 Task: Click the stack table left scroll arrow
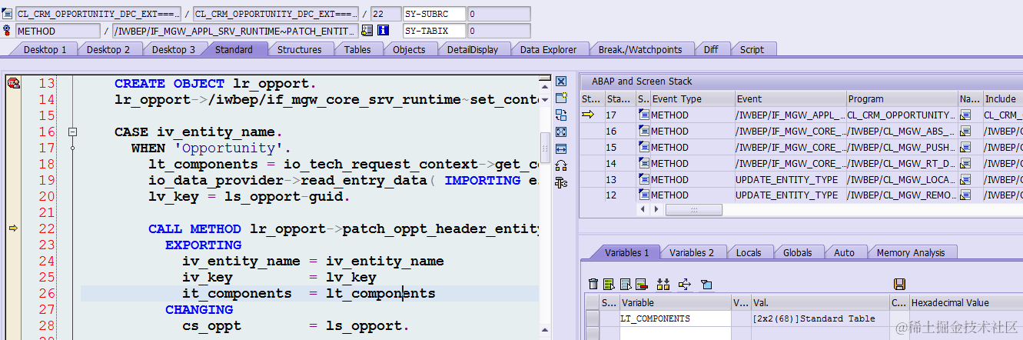pos(643,209)
